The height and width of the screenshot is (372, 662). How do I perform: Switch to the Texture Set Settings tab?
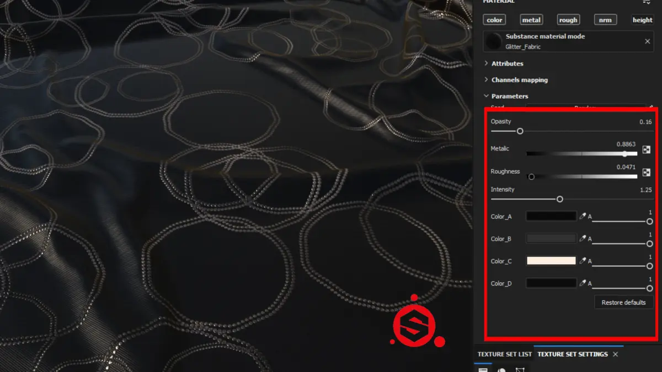click(573, 354)
